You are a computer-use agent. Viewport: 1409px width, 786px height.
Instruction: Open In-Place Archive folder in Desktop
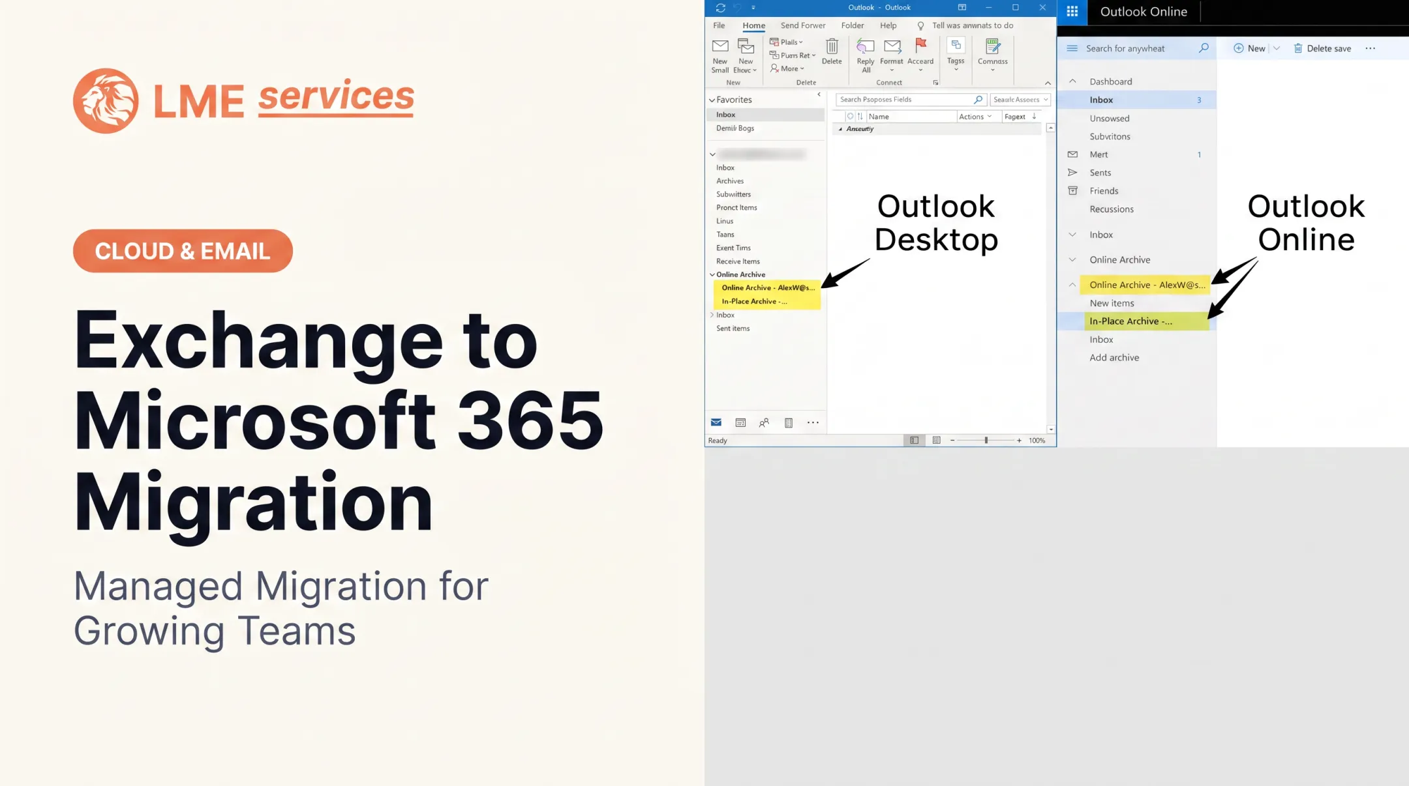click(x=768, y=301)
